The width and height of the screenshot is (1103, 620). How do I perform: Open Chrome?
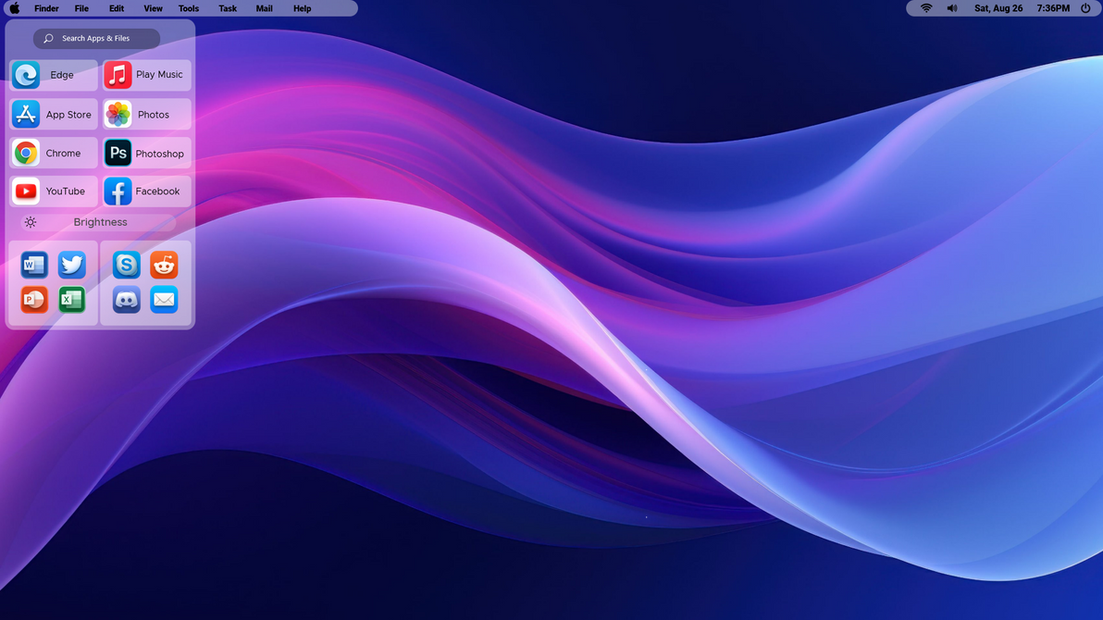pos(53,153)
